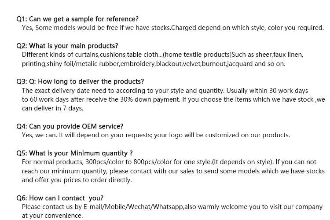Click the line 'offer you prices to order directly'
330x220 pixels.
click(77, 180)
